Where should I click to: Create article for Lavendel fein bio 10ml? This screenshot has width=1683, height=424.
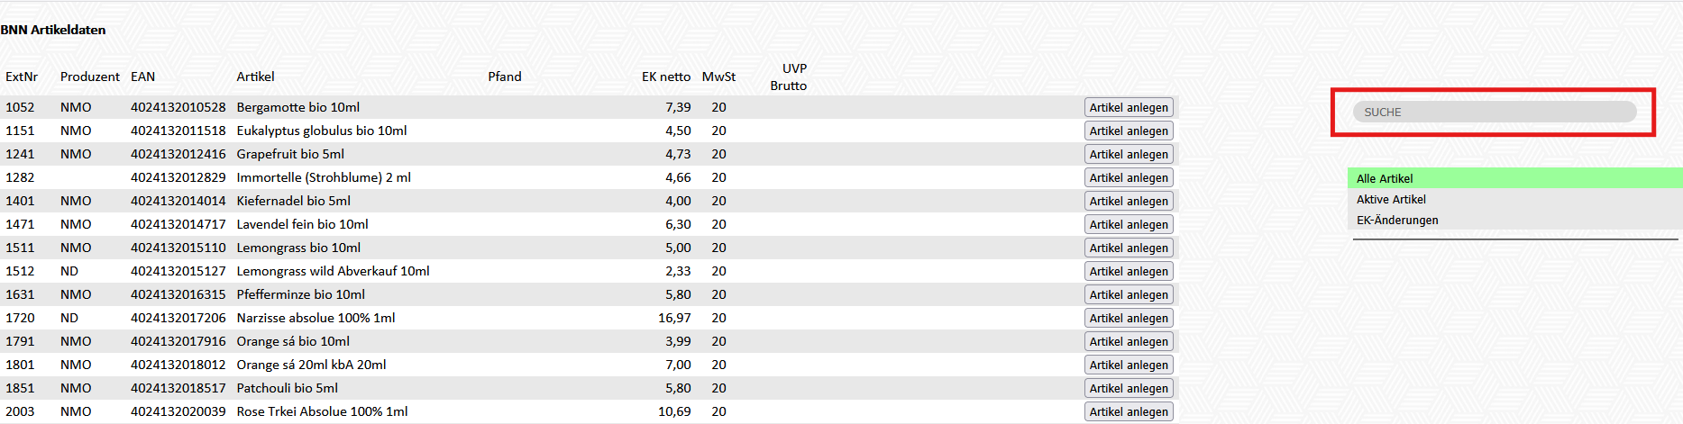1128,224
